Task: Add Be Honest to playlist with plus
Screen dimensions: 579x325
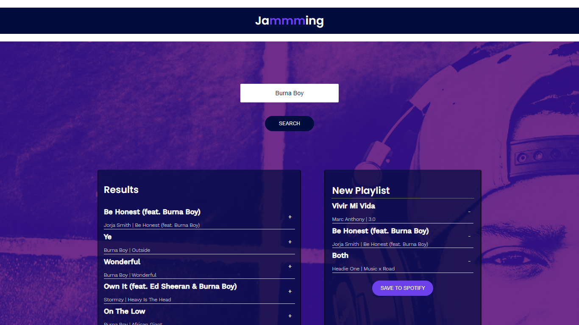Action: pos(290,217)
